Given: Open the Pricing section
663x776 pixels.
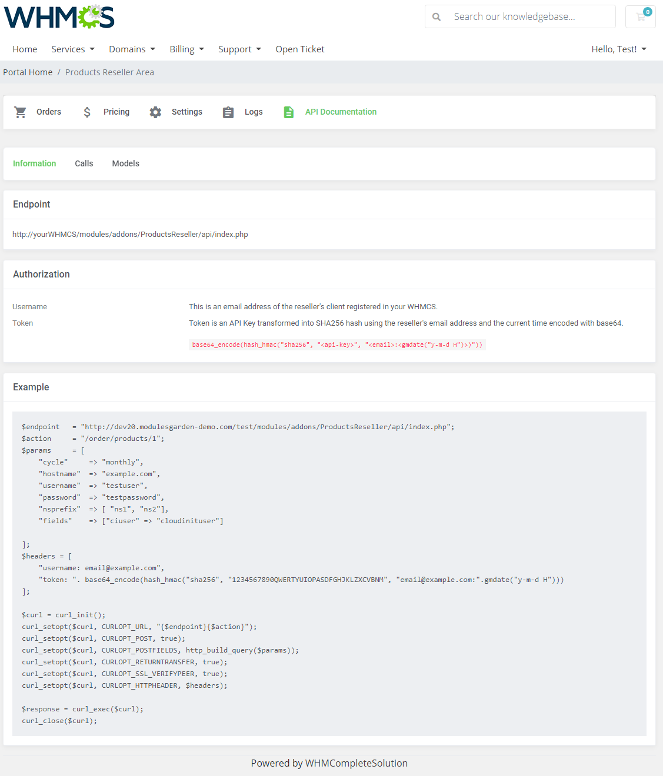Looking at the screenshot, I should tap(116, 112).
